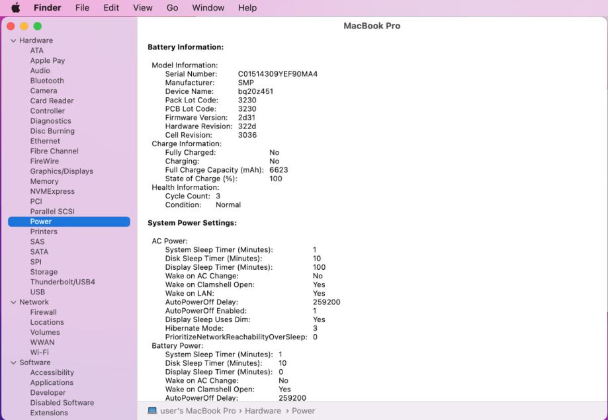Click the System Power Settings heading
The width and height of the screenshot is (608, 420).
point(193,223)
